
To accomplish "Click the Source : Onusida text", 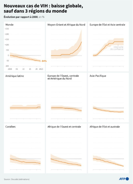I will pos(17,179).
